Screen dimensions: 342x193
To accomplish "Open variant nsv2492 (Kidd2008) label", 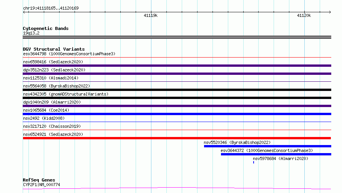I will (x=44, y=118).
